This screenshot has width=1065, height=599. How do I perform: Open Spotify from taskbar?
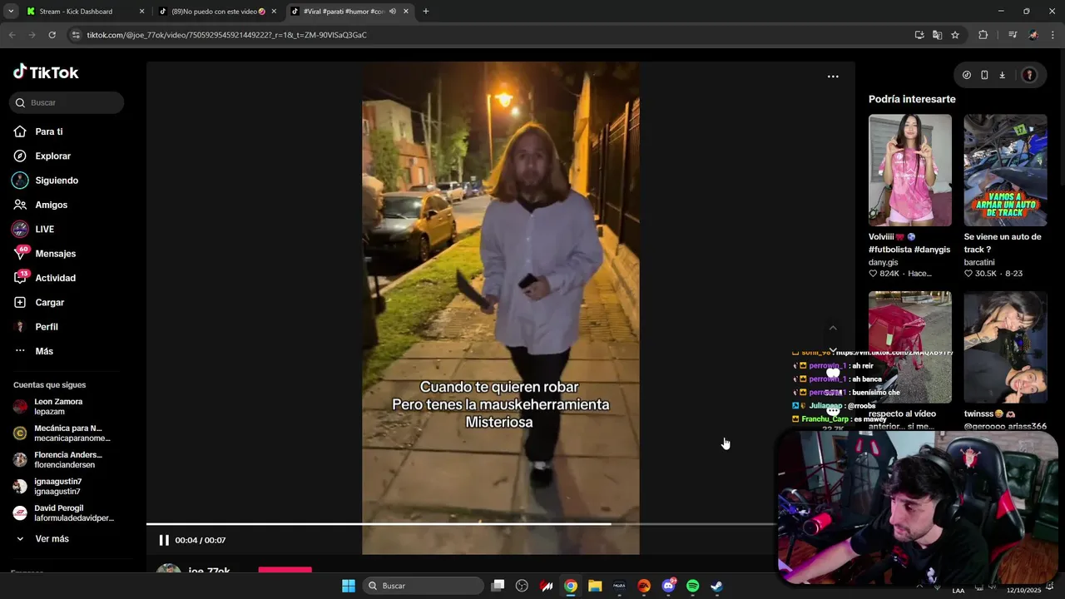(x=692, y=586)
